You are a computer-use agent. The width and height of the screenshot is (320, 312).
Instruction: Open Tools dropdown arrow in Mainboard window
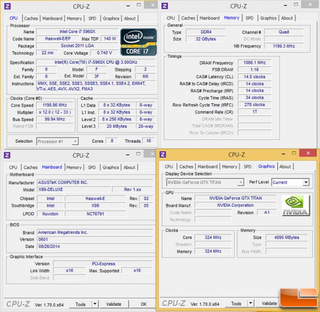pyautogui.click(x=95, y=304)
